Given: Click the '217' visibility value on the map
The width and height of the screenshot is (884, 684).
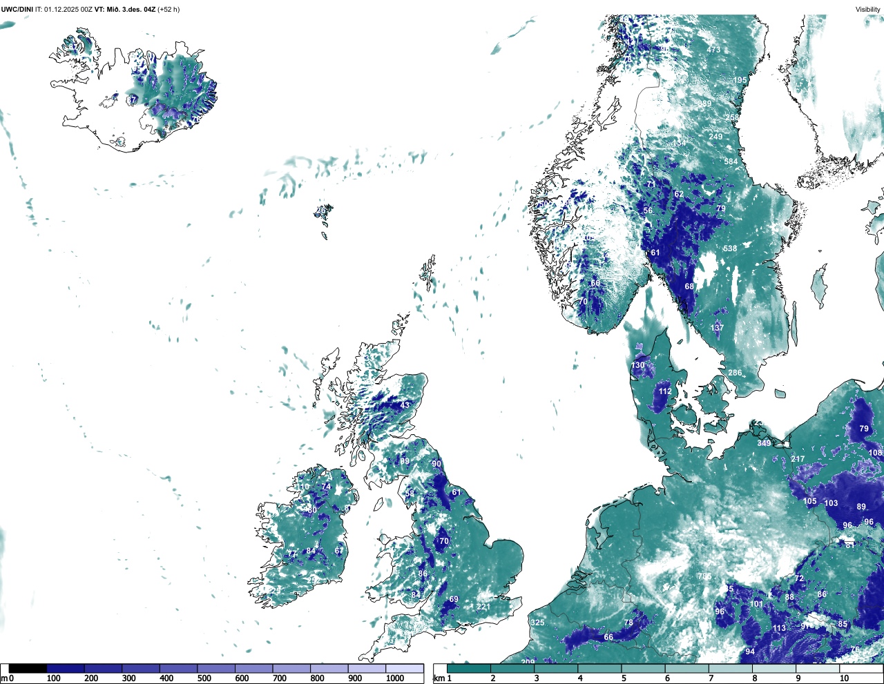Looking at the screenshot, I should (x=798, y=459).
